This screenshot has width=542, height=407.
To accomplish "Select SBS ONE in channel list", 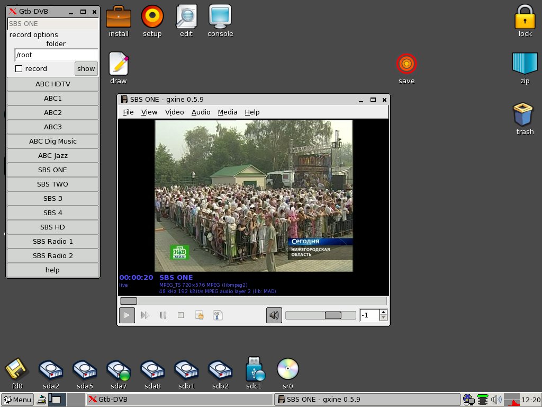I will coord(53,170).
